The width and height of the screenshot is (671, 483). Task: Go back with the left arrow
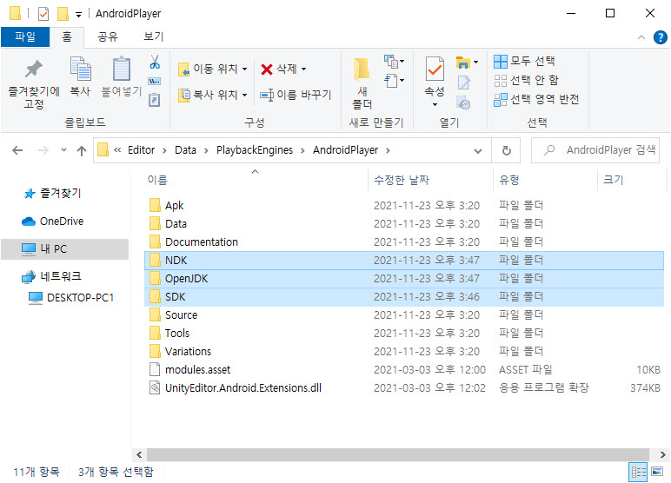tap(17, 150)
